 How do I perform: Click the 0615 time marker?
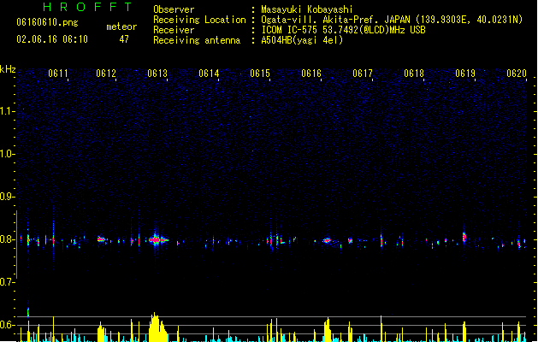tap(260, 74)
